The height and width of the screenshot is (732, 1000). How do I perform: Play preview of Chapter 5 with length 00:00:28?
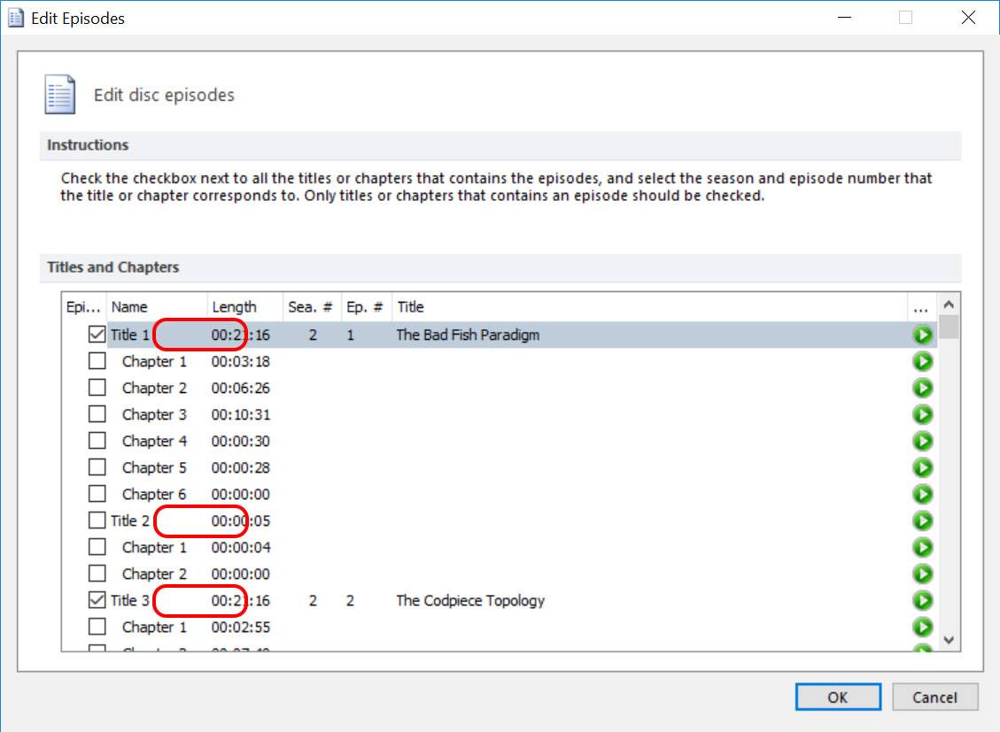[x=922, y=467]
